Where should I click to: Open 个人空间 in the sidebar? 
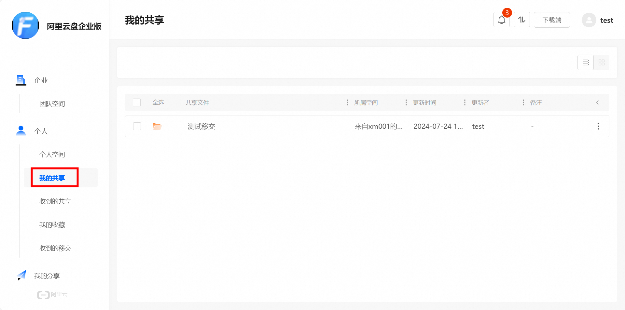[52, 155]
